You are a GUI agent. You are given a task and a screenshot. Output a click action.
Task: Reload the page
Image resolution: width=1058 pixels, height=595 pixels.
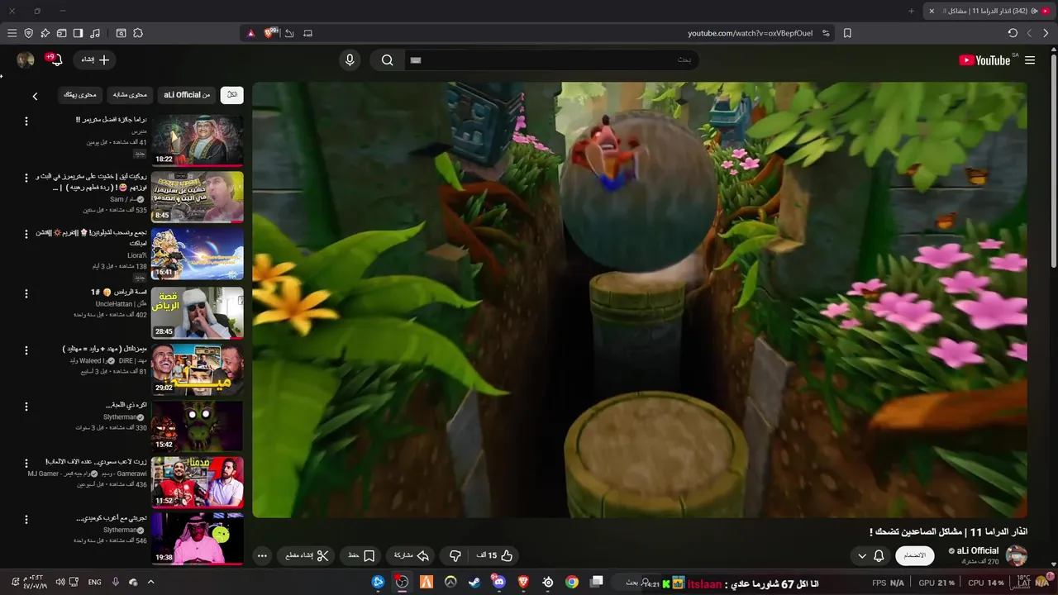coord(1013,33)
